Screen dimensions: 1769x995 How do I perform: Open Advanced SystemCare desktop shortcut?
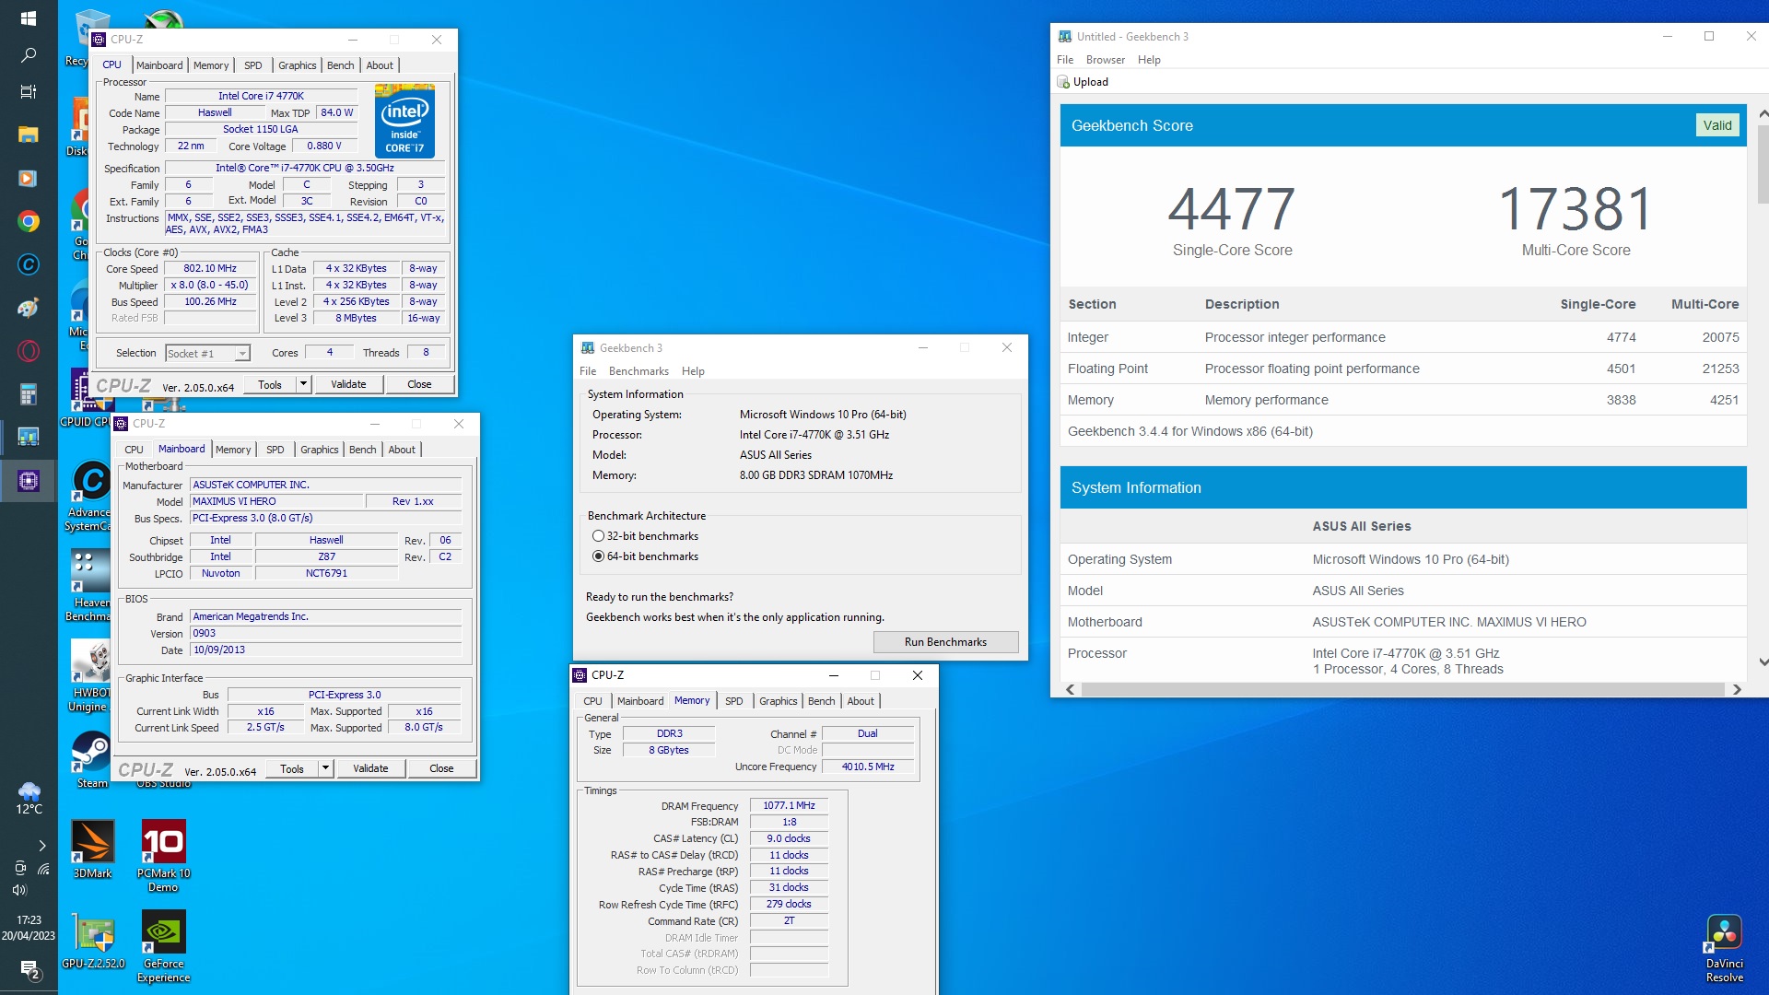coord(91,496)
